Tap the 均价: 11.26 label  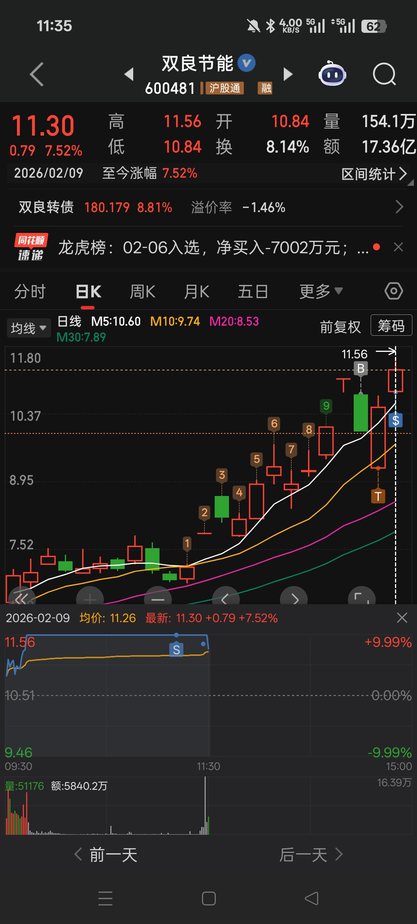pyautogui.click(x=107, y=618)
